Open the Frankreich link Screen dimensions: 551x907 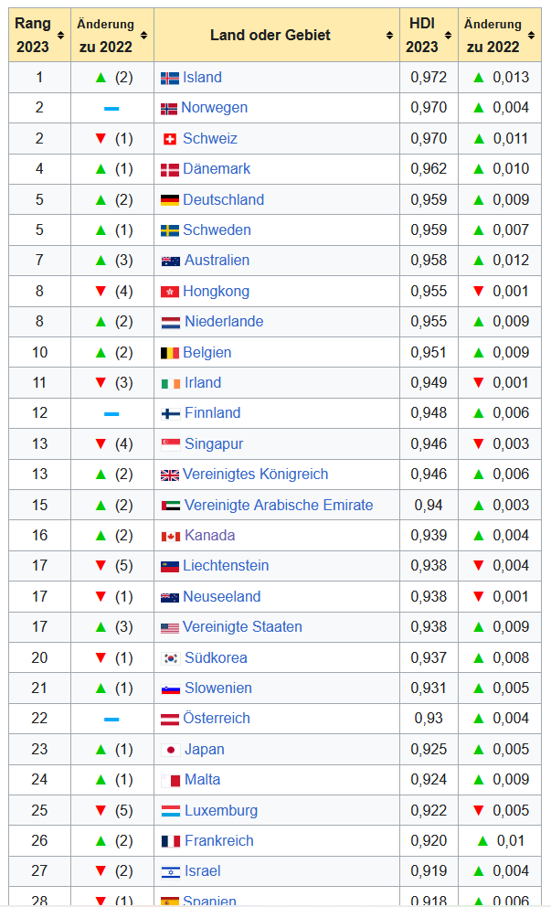[219, 841]
